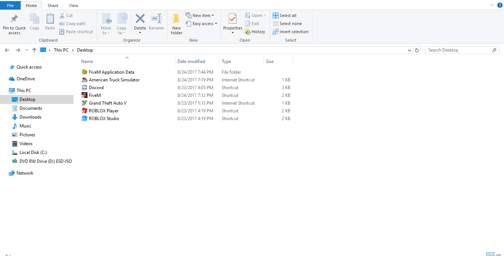Open Pictures in navigation pane

27,135
